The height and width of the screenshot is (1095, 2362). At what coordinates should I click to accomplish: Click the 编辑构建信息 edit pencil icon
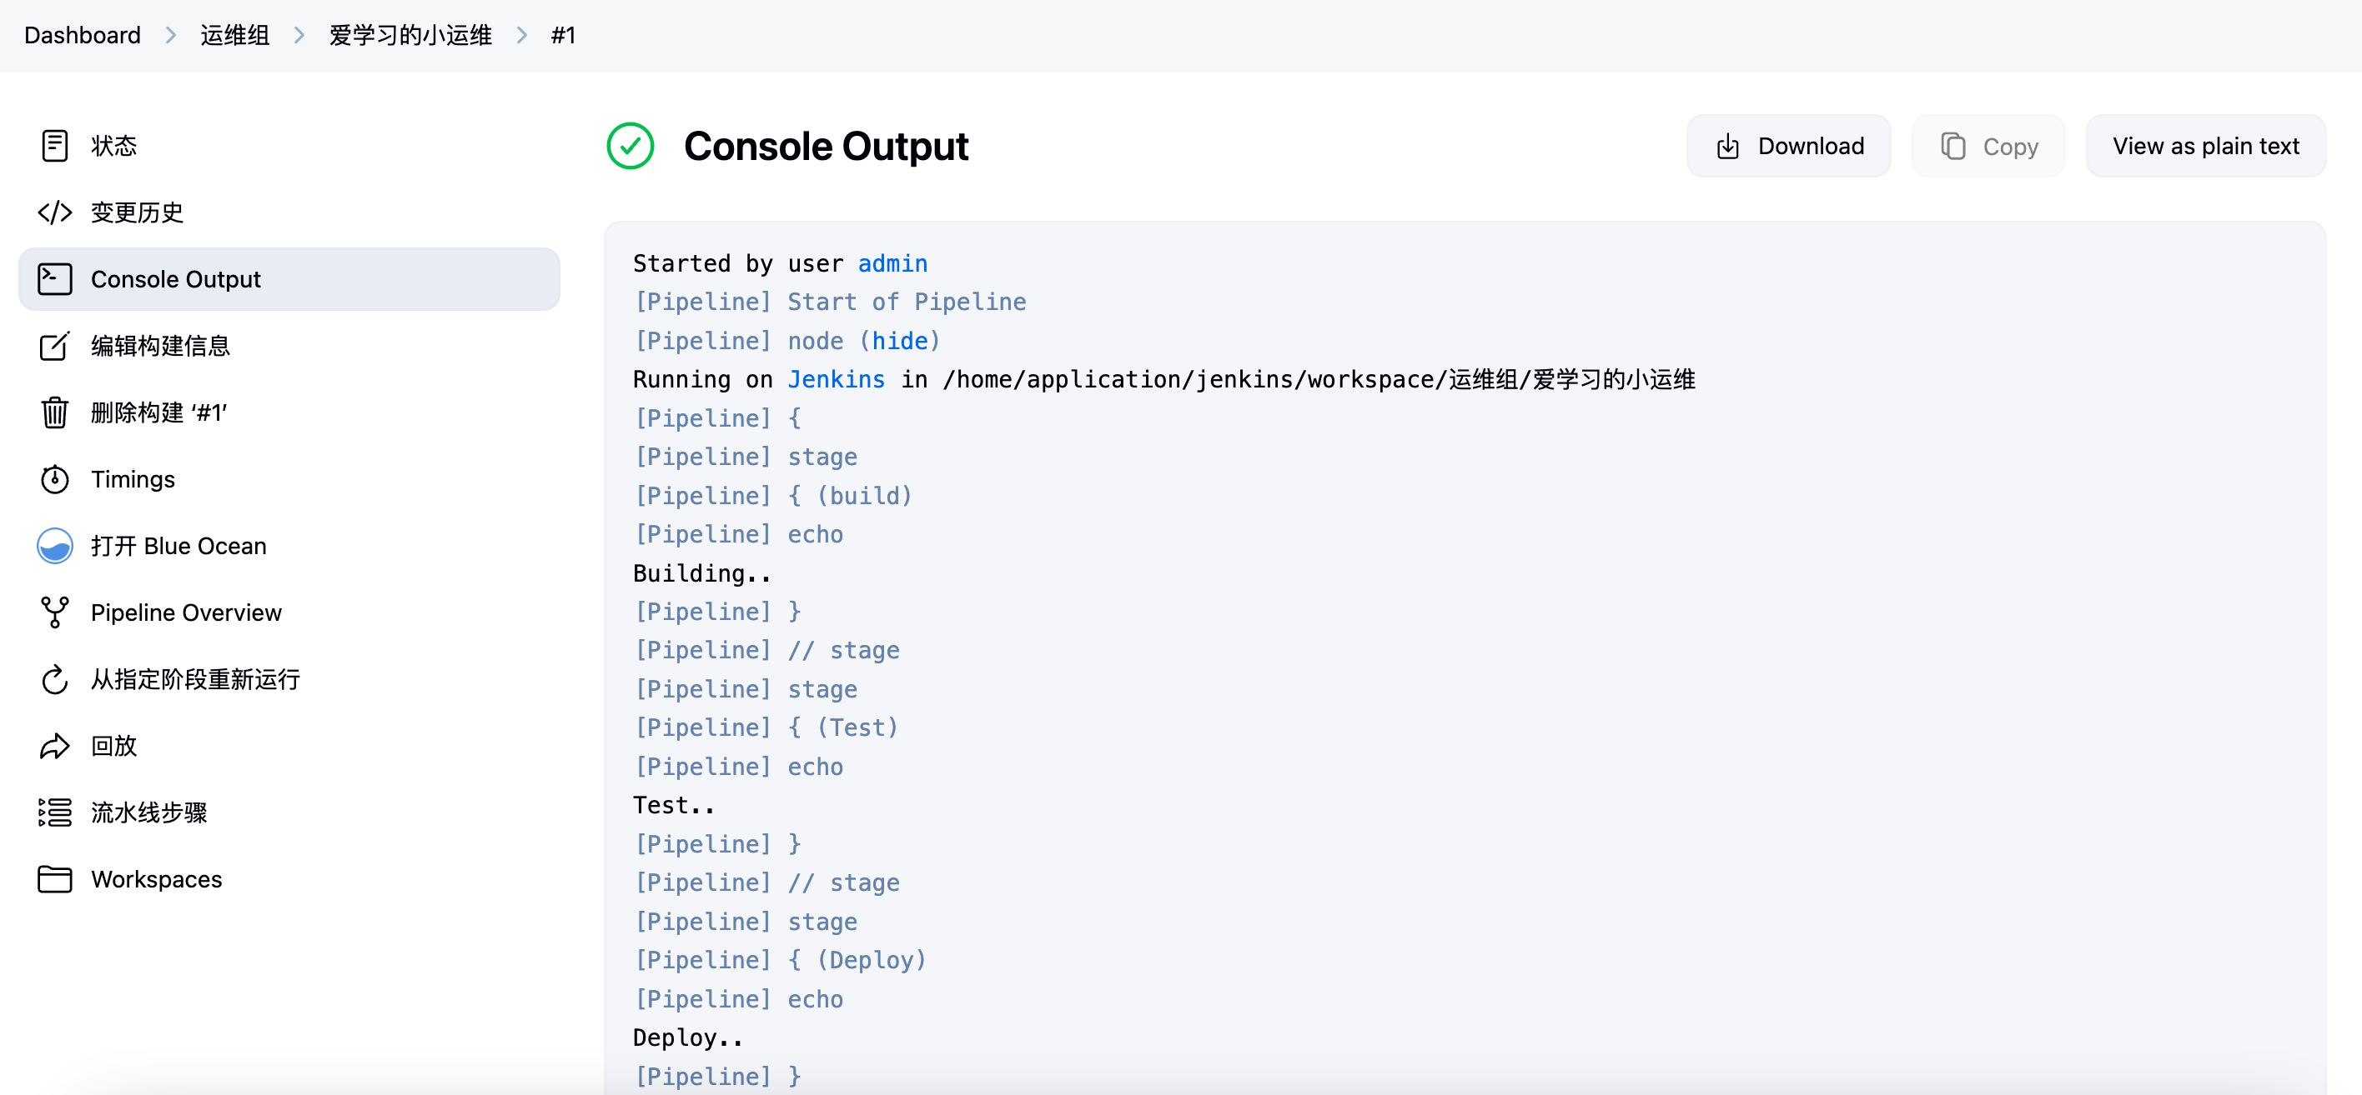(55, 347)
